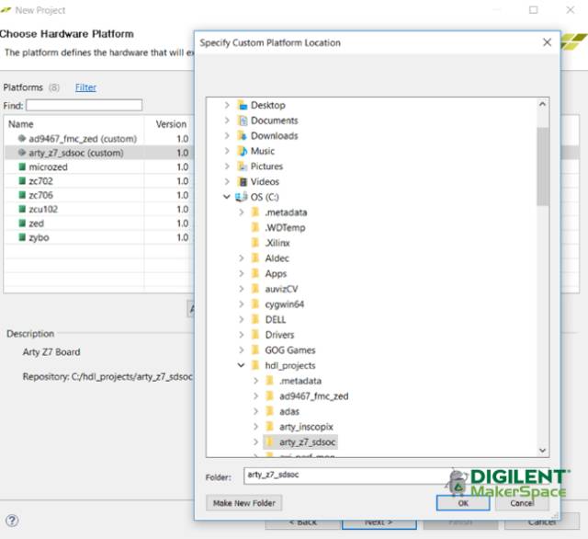
Task: Click the zc702 platform icon
Action: click(21, 181)
